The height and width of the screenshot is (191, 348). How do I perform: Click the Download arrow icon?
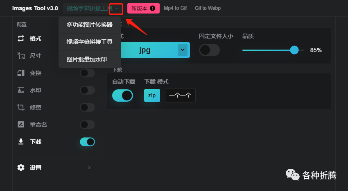pyautogui.click(x=21, y=142)
